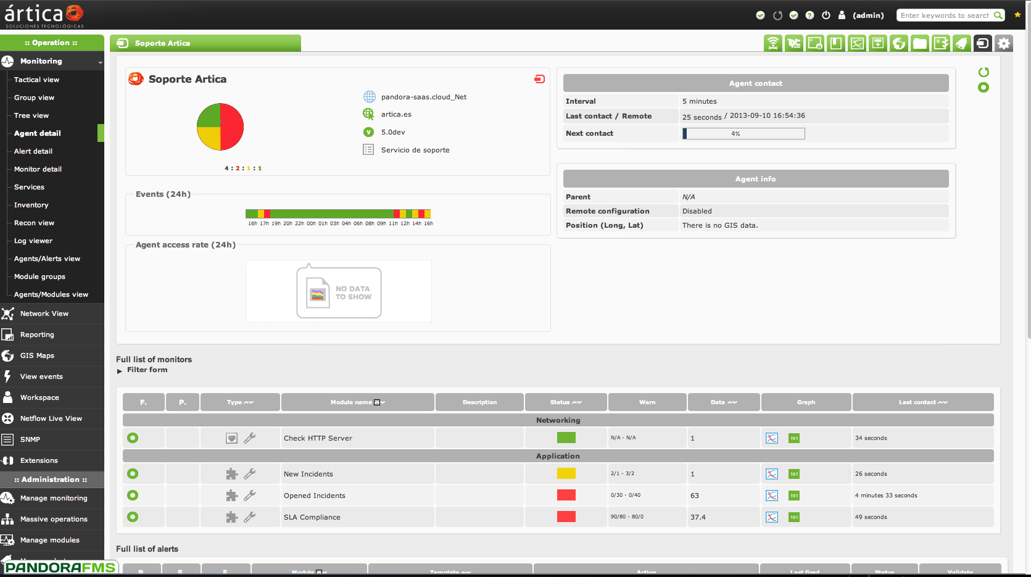Sort by the Data column arrows

732,402
